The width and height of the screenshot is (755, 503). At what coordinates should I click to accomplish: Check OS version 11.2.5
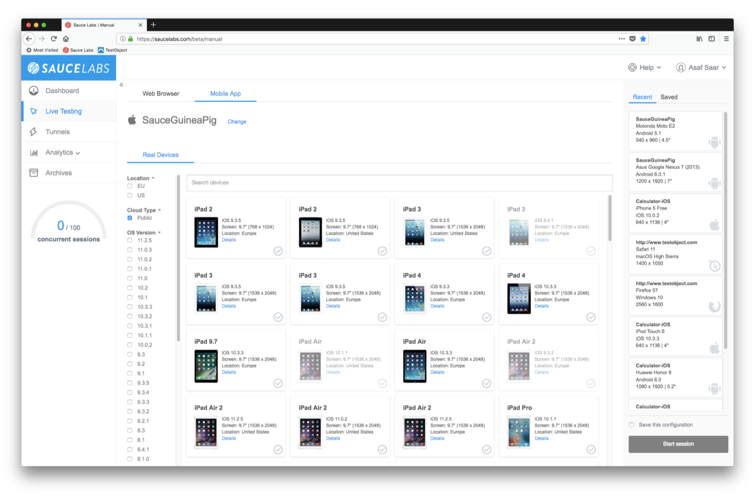click(130, 241)
